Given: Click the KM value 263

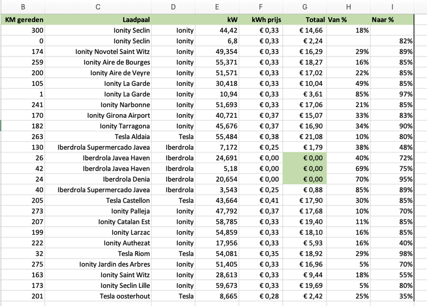Looking at the screenshot, I should [23, 136].
